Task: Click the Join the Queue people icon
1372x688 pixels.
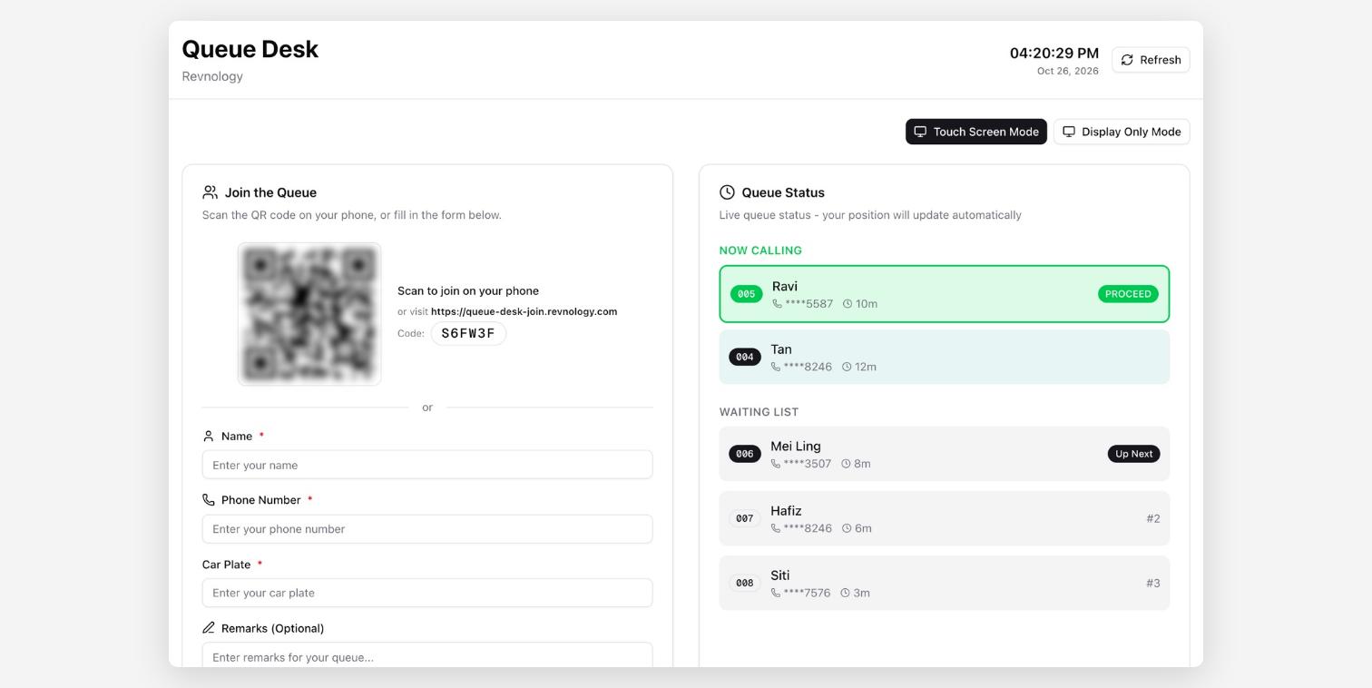Action: point(210,192)
